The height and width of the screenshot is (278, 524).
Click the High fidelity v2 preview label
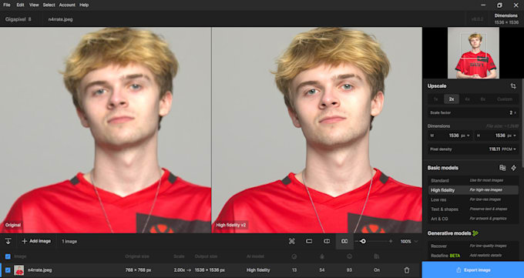coord(231,225)
